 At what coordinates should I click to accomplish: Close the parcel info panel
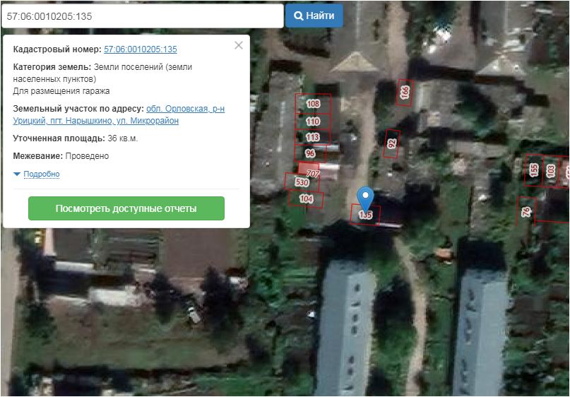click(238, 45)
